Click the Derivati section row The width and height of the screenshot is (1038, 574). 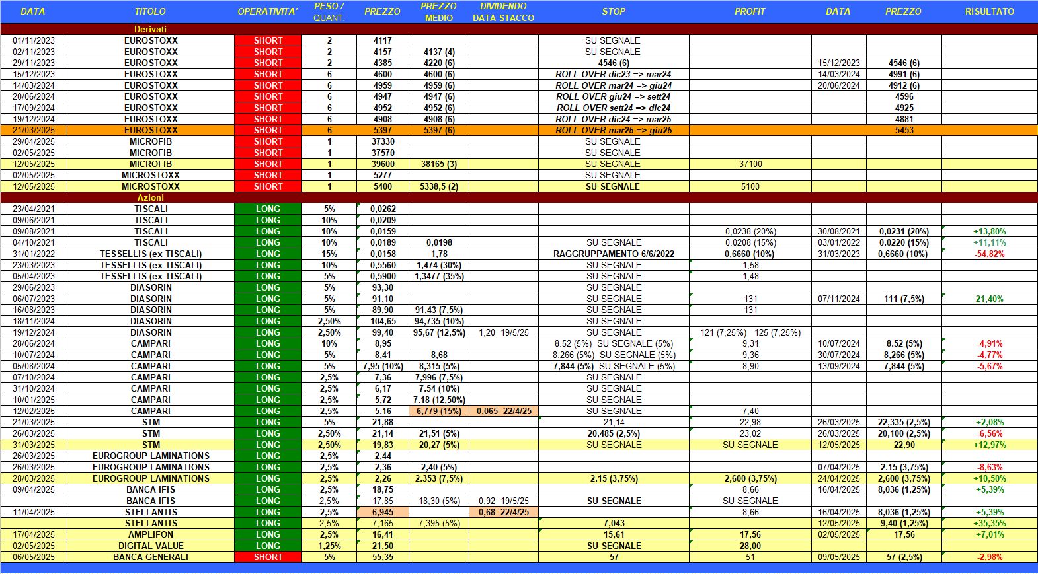click(x=519, y=29)
